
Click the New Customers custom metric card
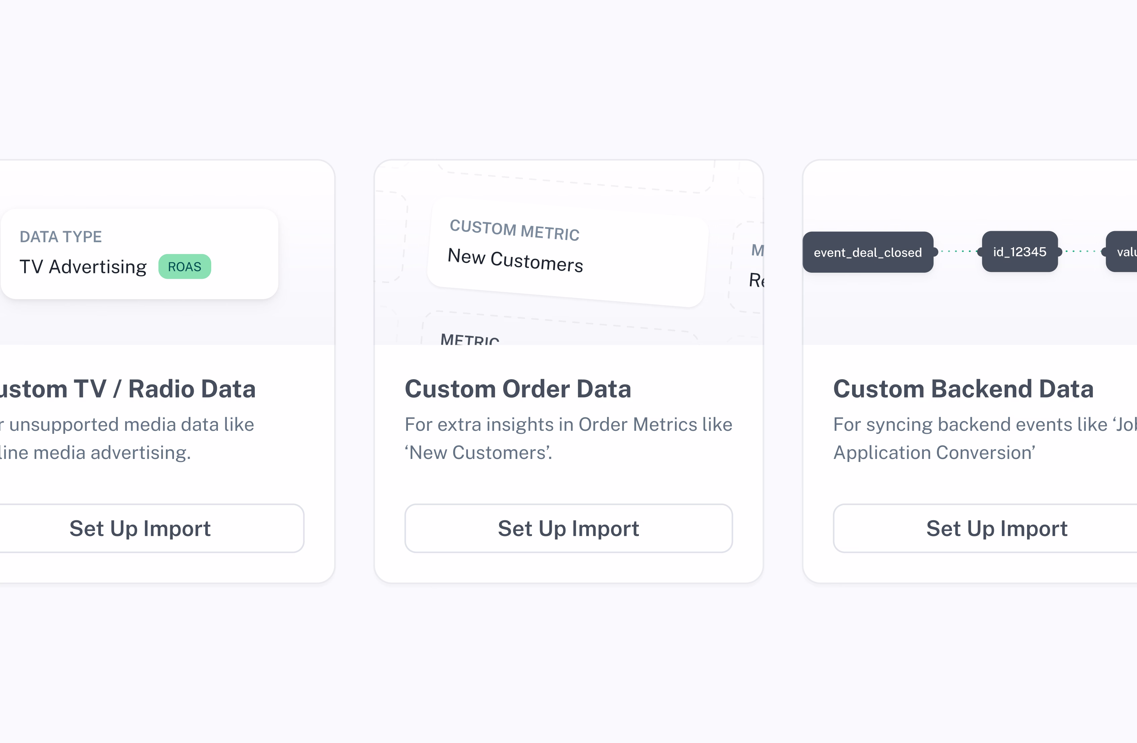tap(567, 253)
